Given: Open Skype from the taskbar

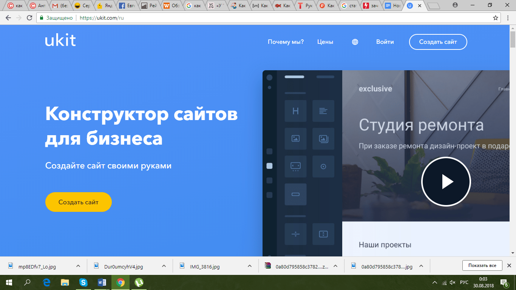Looking at the screenshot, I should (83, 282).
